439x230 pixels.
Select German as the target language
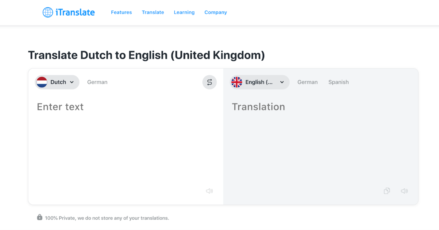(x=307, y=82)
